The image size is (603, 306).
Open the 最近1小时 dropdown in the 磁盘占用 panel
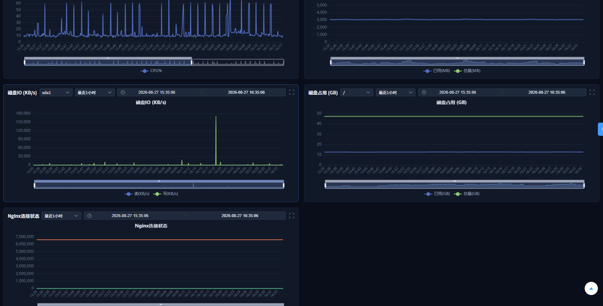[395, 93]
